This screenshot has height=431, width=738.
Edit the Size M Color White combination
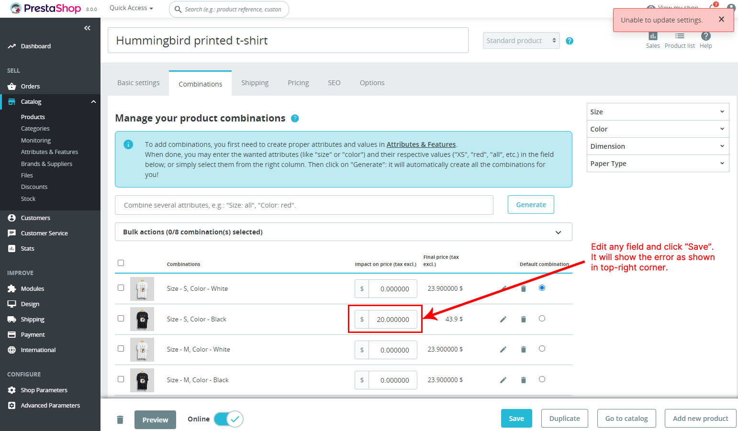503,349
